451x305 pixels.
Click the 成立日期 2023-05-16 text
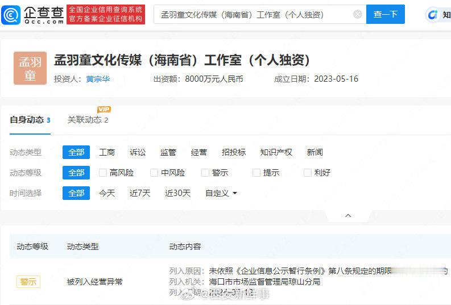316,79
